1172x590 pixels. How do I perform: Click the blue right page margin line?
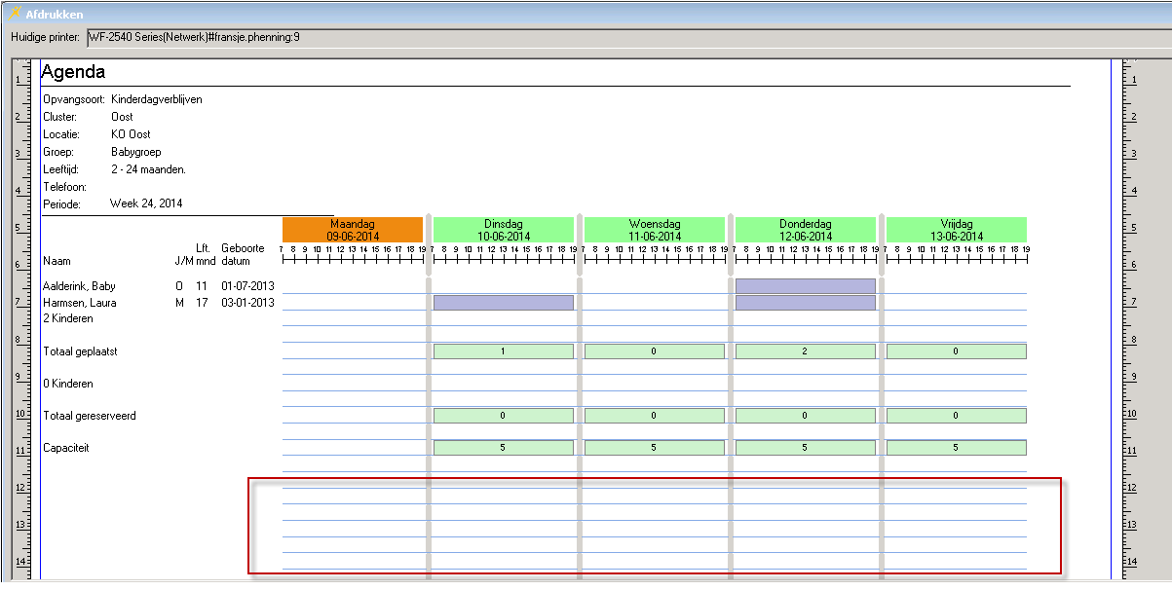pos(1111,292)
